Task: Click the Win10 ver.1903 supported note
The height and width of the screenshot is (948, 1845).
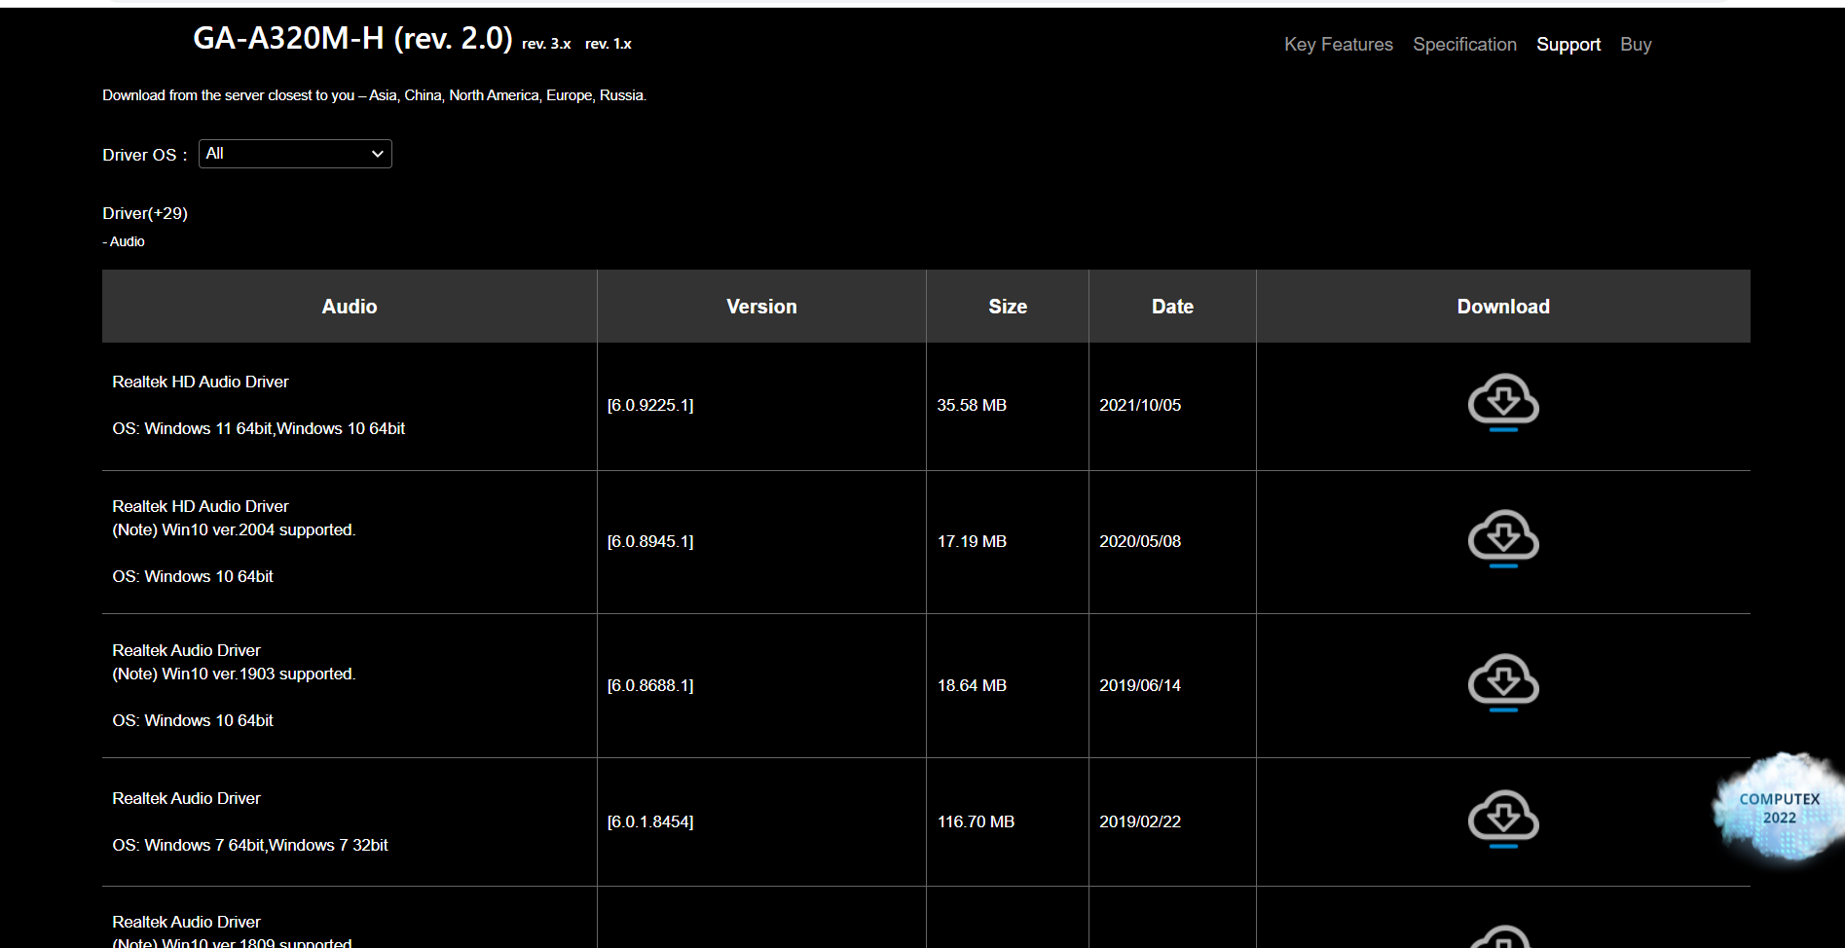Action: point(234,674)
